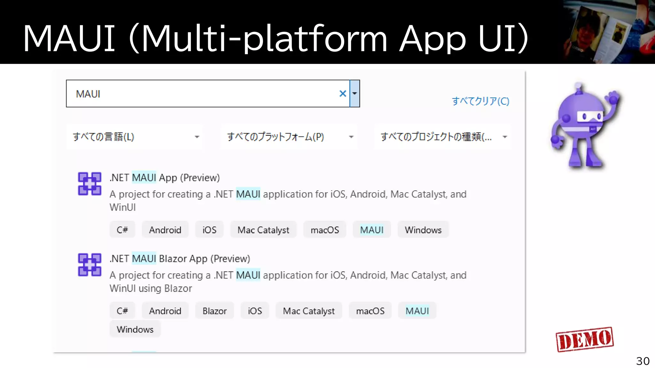Select the .NET MAUI App (Preview) title
Viewport: 655px width, 368px height.
click(x=165, y=177)
